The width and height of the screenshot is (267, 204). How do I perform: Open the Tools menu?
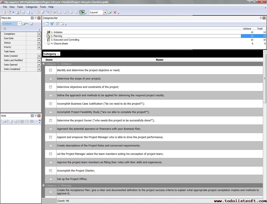[43, 7]
